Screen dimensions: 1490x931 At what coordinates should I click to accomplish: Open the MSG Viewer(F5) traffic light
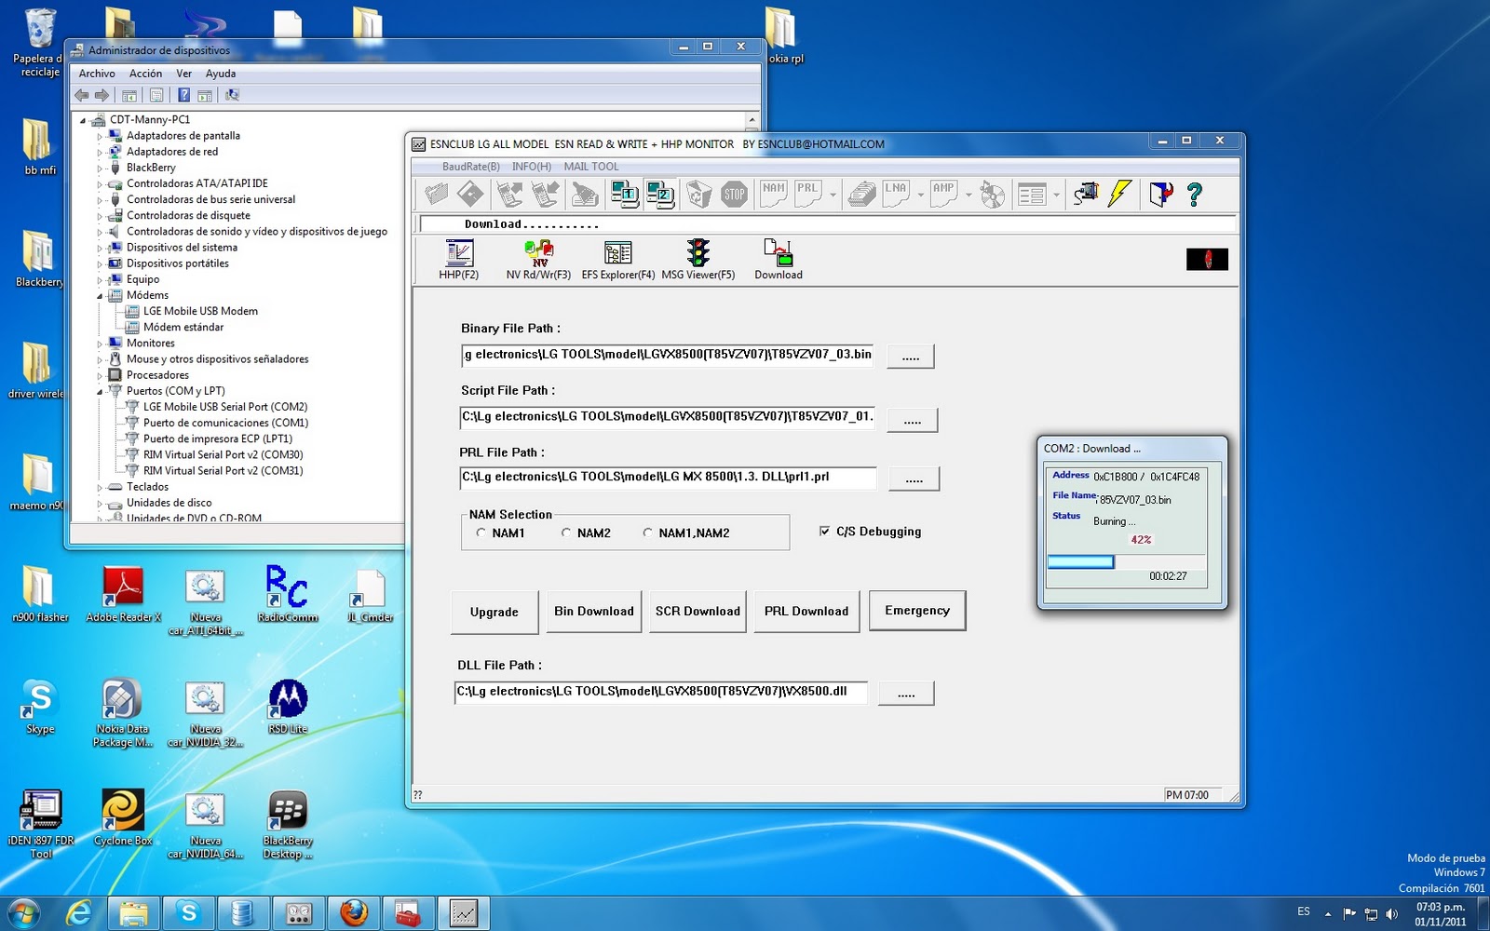[698, 259]
